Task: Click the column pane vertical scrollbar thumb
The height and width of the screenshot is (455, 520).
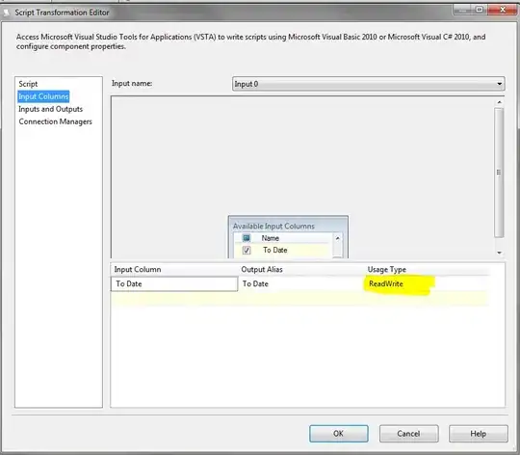Action: click(x=499, y=173)
